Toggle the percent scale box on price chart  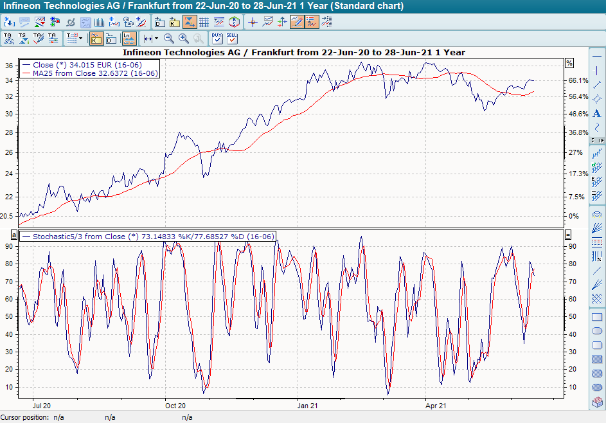[x=569, y=63]
